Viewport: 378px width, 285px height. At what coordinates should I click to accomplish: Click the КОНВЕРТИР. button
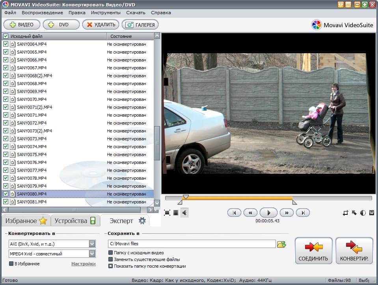[354, 251]
